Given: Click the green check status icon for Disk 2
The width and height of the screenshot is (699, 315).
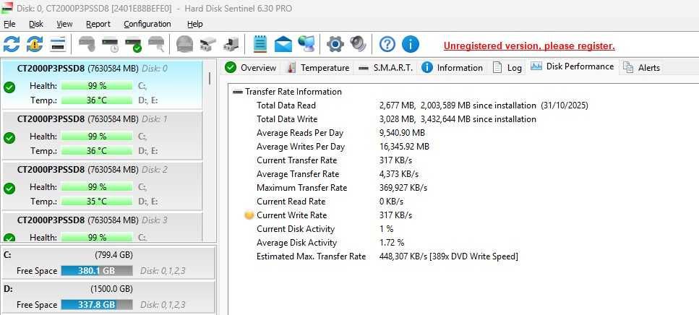Looking at the screenshot, I should 9,189.
